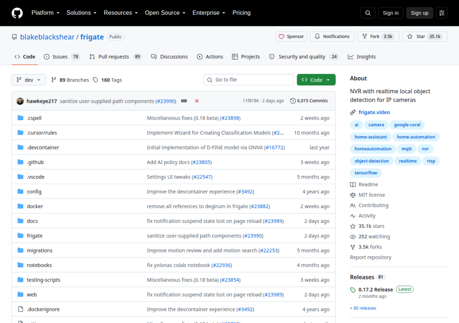Click the Sign in button
Screen dimensions: 459x323
point(390,13)
